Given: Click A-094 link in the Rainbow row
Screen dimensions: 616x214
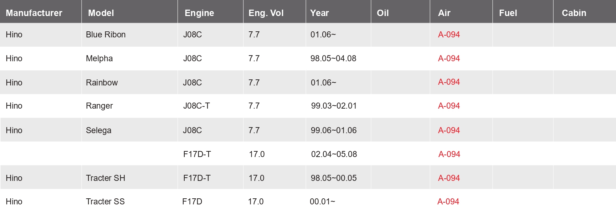Looking at the screenshot, I should tap(449, 82).
